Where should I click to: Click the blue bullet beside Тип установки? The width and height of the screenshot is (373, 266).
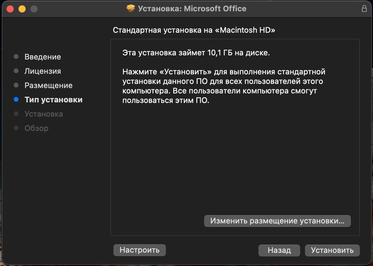point(16,100)
